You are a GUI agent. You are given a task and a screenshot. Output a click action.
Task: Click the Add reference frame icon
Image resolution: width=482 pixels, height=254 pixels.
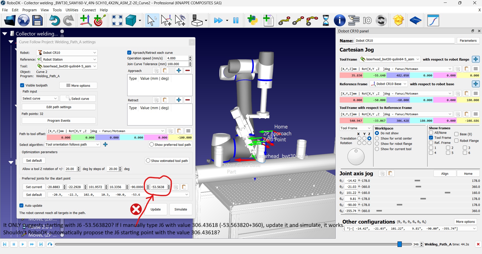tap(86, 20)
